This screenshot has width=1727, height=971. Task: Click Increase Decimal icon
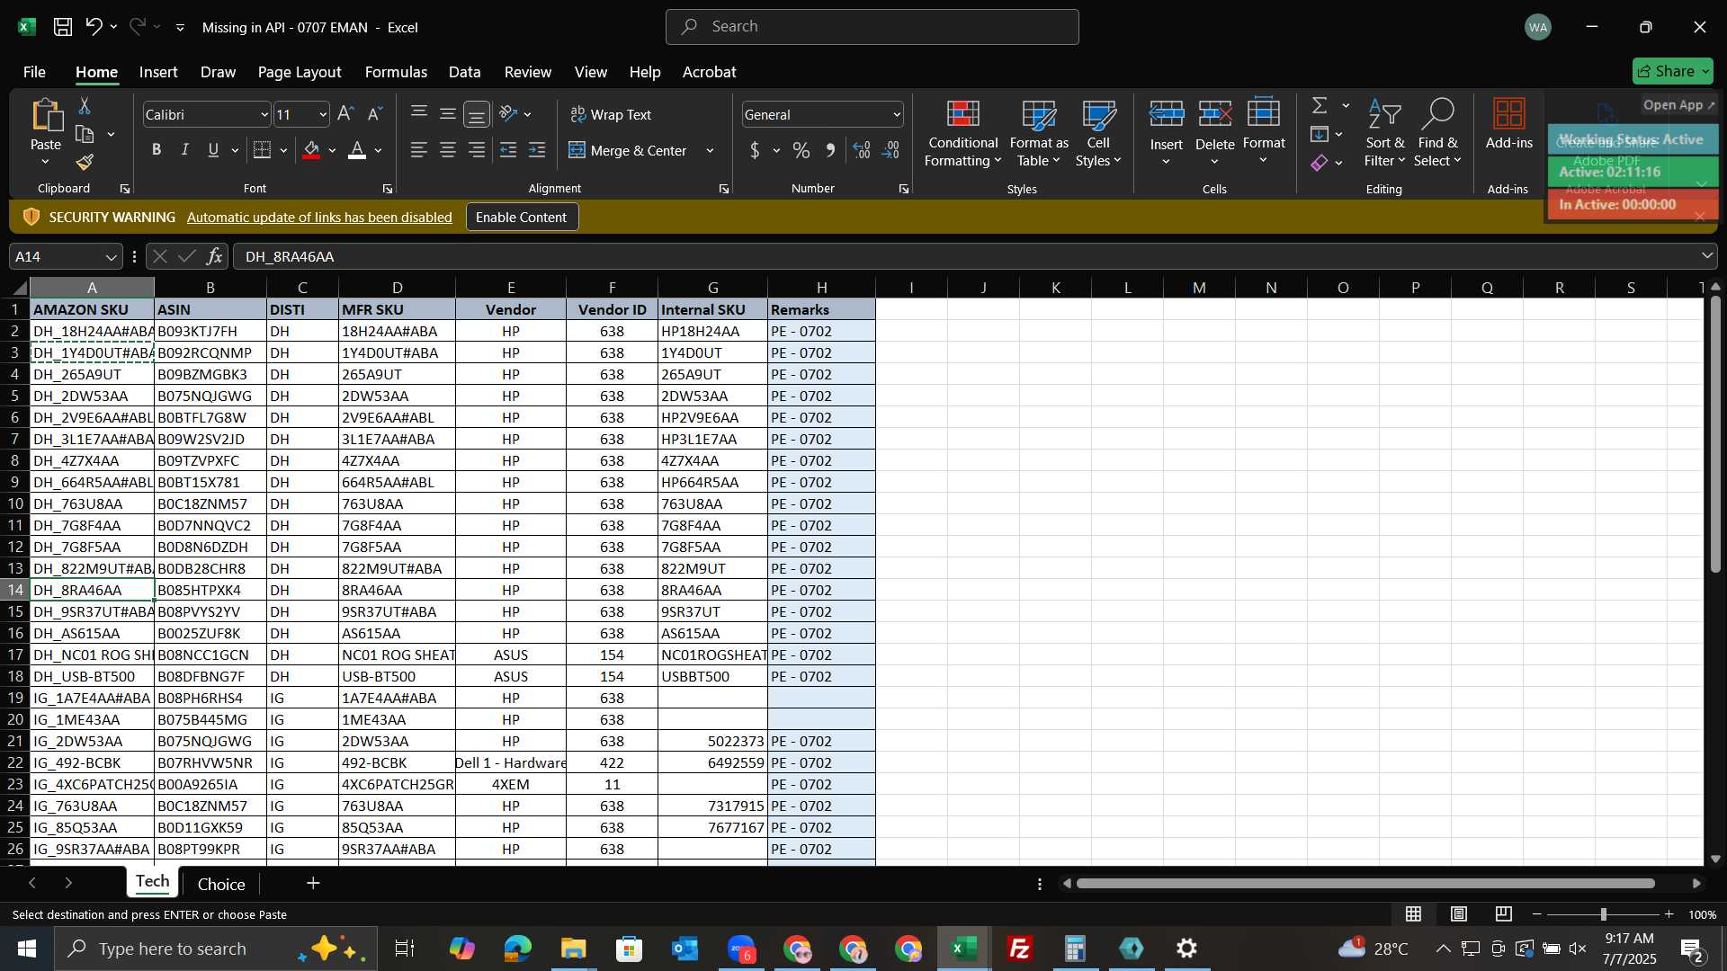(x=862, y=150)
